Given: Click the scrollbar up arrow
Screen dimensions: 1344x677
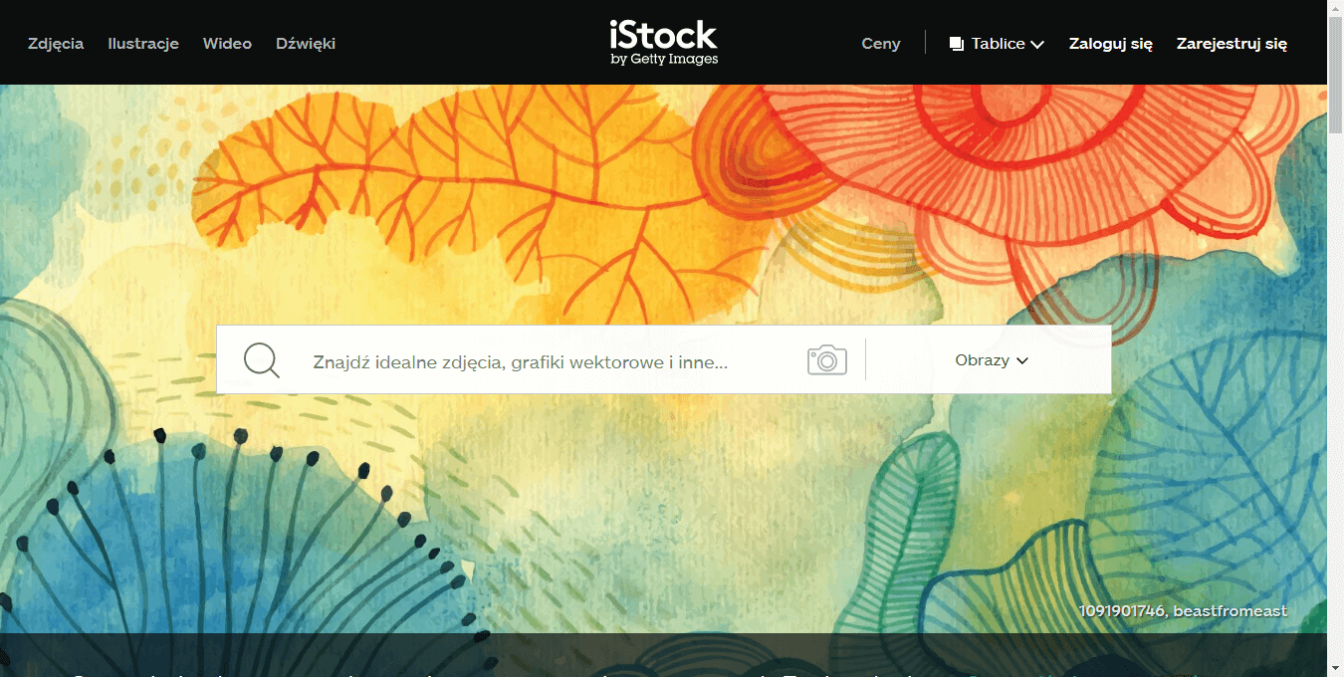Looking at the screenshot, I should coord(1335,8).
